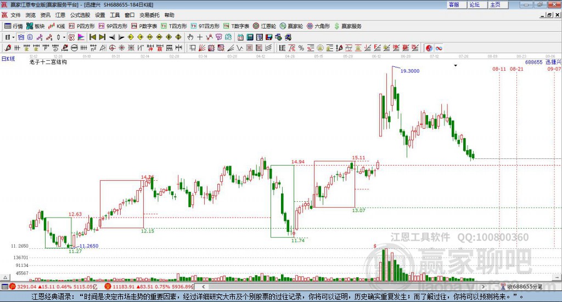Screen dimensions: 562x302
Task: Open the 交易委托 menu
Action: coord(149,15)
